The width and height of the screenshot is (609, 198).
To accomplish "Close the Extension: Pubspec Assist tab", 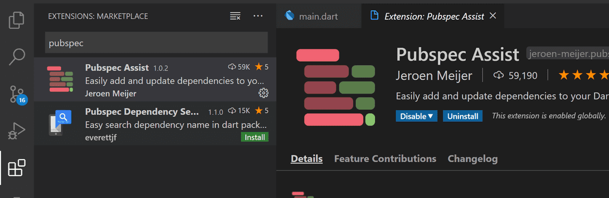I will click(493, 16).
